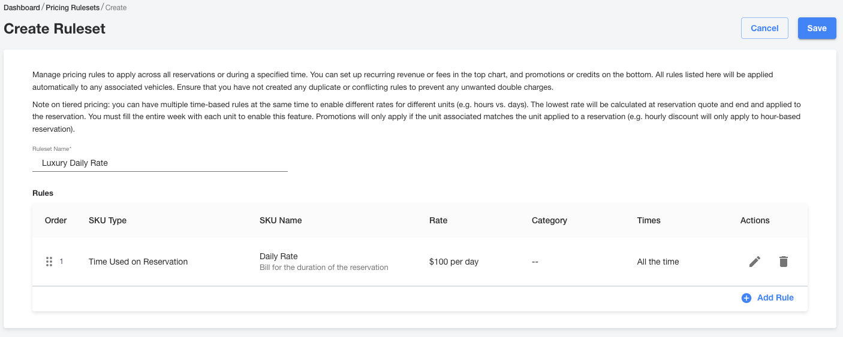Click the All the time cell
The image size is (843, 337).
coord(658,262)
